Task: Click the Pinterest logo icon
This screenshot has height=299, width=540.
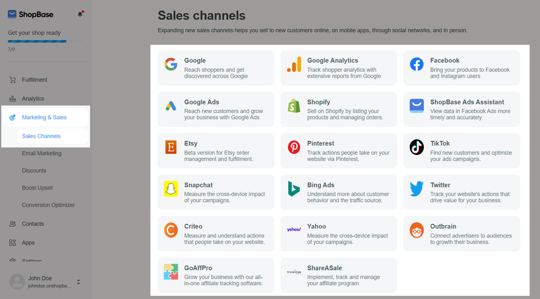Action: pyautogui.click(x=294, y=147)
